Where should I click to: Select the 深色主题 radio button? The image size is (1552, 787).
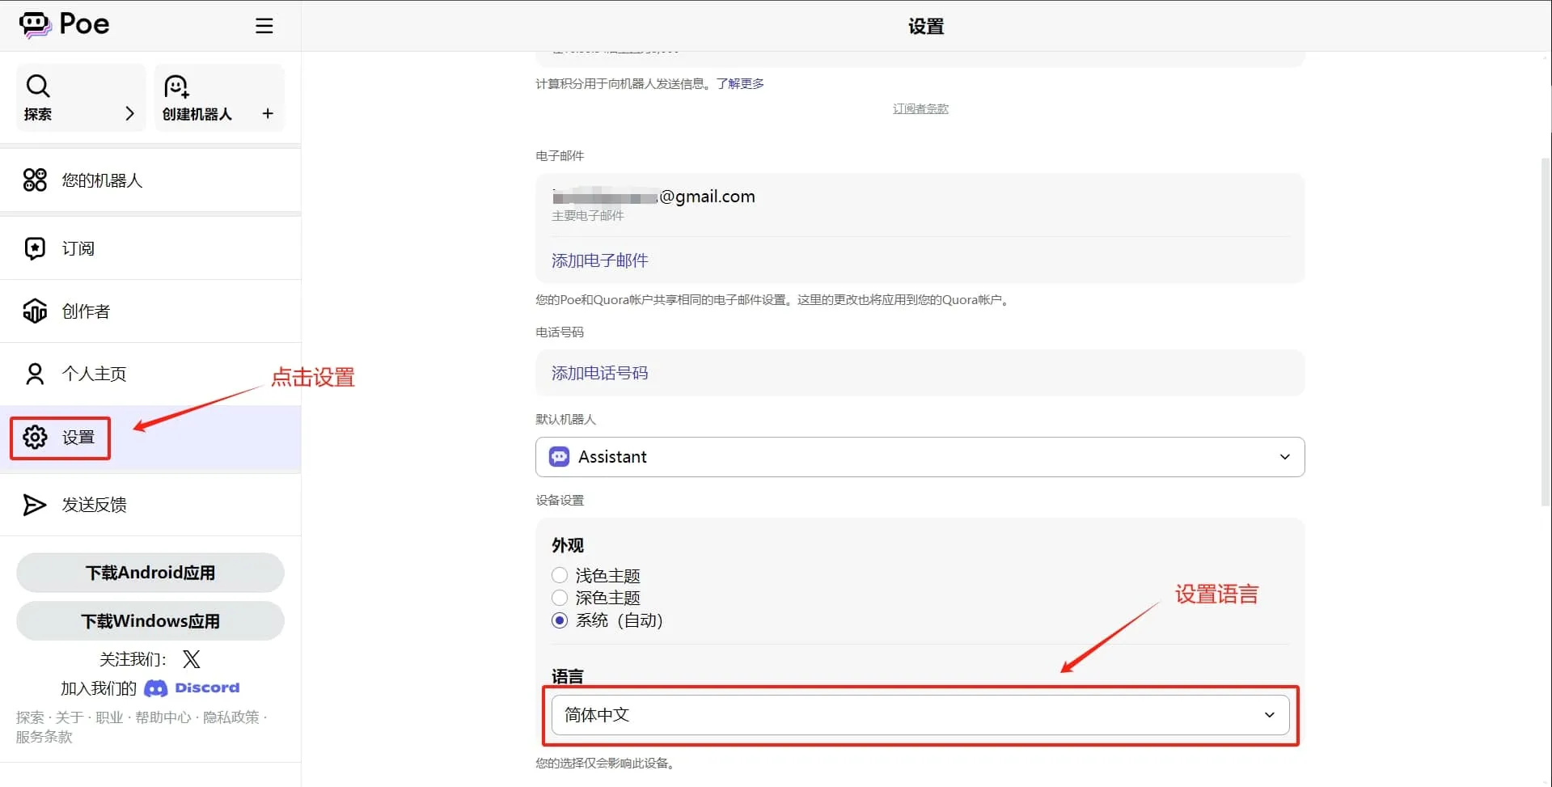[560, 598]
